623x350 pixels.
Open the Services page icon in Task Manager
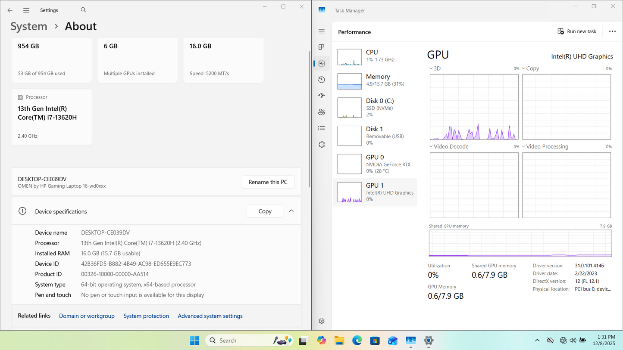click(x=322, y=145)
